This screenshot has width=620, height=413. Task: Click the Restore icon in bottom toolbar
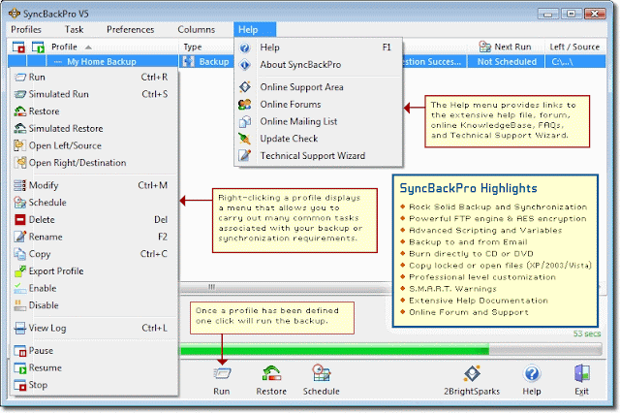click(x=271, y=373)
